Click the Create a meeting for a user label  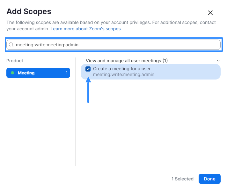122,69
